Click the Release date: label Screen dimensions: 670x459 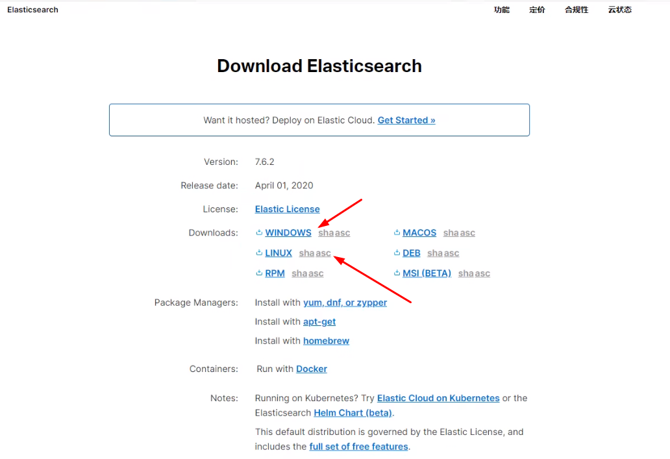[209, 186]
